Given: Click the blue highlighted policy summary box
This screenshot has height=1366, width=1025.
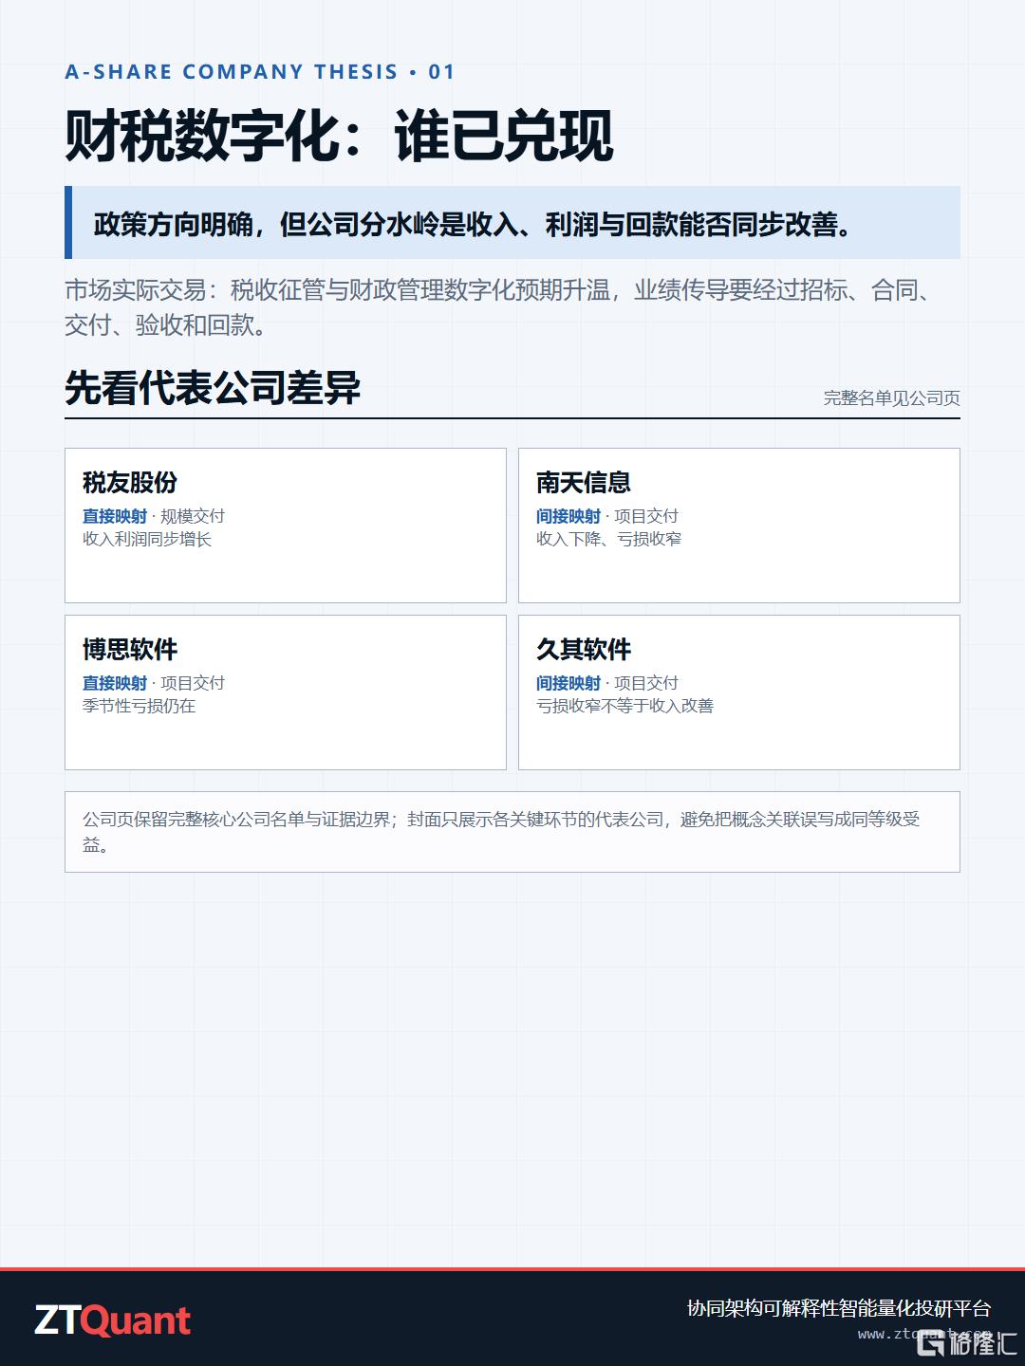Looking at the screenshot, I should tap(512, 223).
